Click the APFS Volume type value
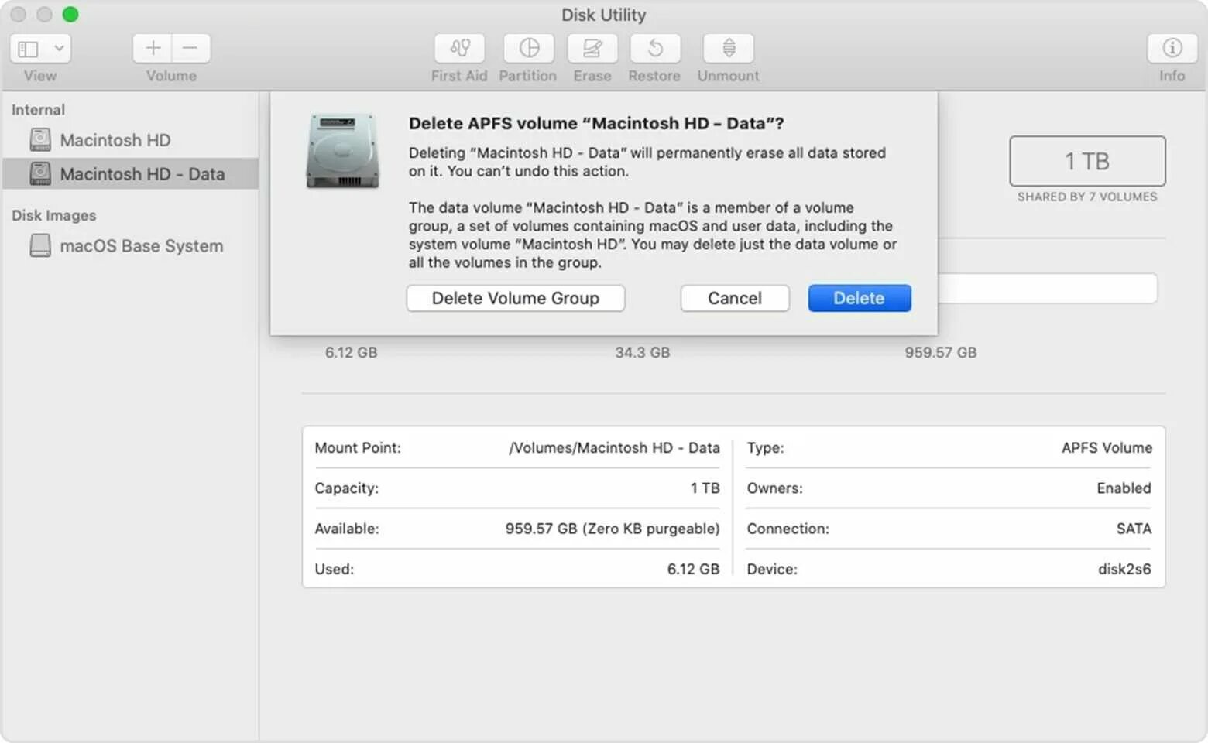This screenshot has width=1208, height=743. pyautogui.click(x=1107, y=448)
